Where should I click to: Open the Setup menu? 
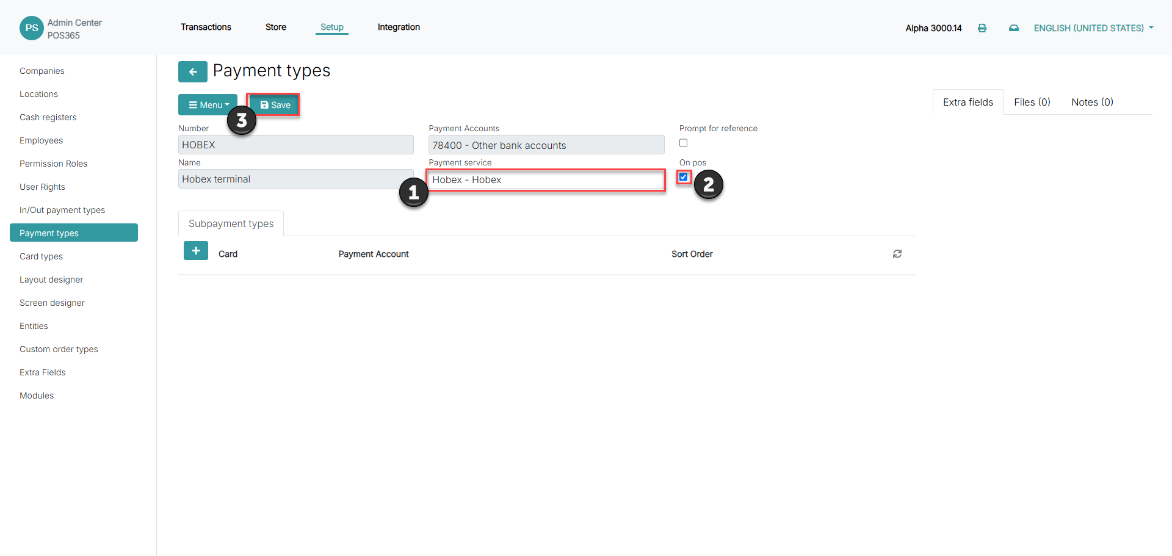coord(332,27)
